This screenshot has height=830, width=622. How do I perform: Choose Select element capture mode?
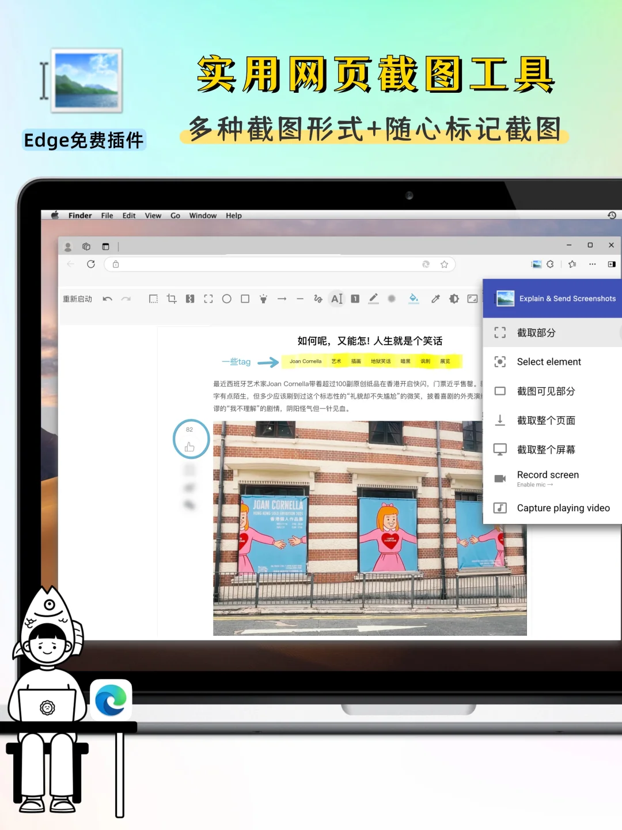[548, 361]
